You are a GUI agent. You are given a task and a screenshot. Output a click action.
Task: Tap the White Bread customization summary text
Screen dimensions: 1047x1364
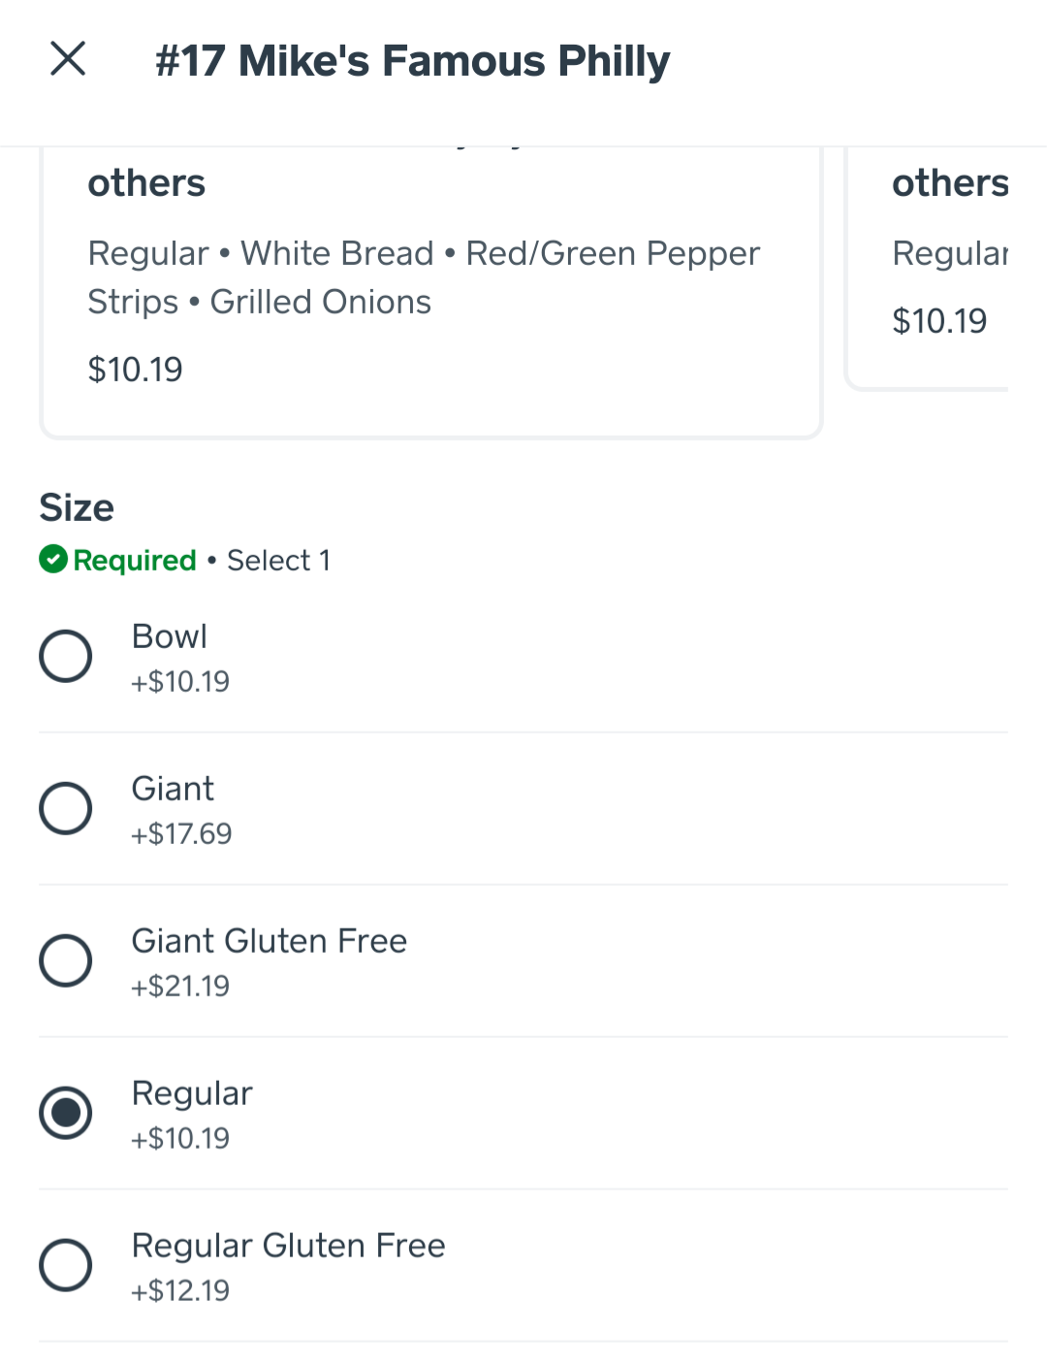tap(337, 253)
